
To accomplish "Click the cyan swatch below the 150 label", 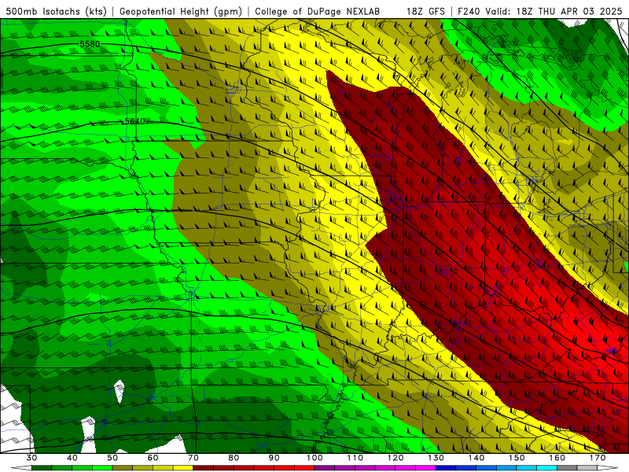I will [x=527, y=468].
